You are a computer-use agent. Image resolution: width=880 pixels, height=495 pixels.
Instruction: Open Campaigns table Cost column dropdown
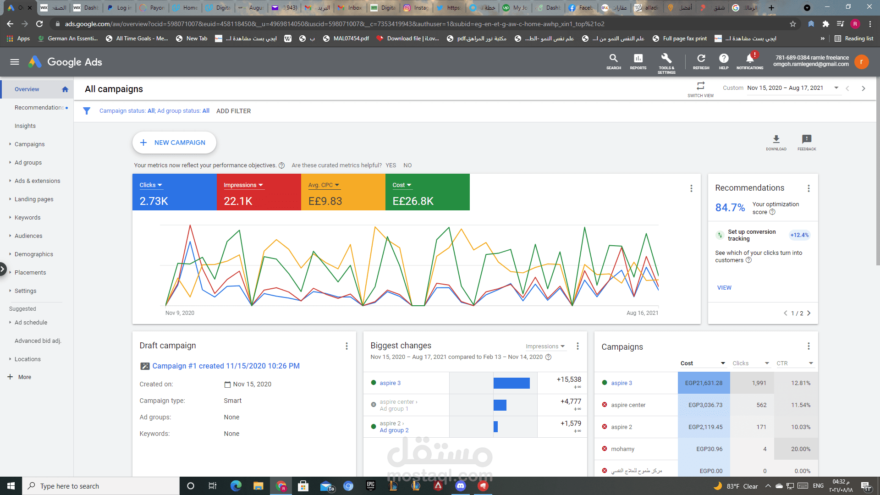pyautogui.click(x=703, y=363)
